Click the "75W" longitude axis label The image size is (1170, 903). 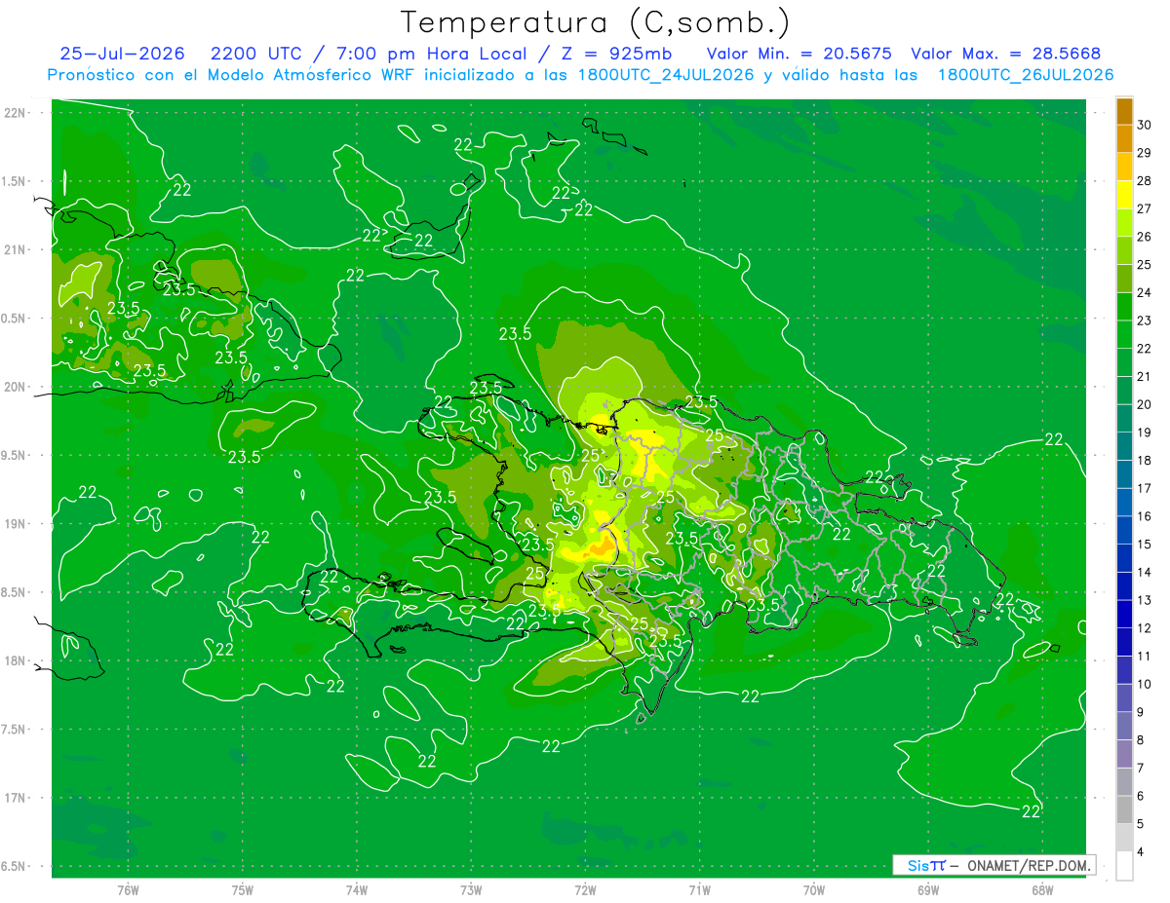243,889
